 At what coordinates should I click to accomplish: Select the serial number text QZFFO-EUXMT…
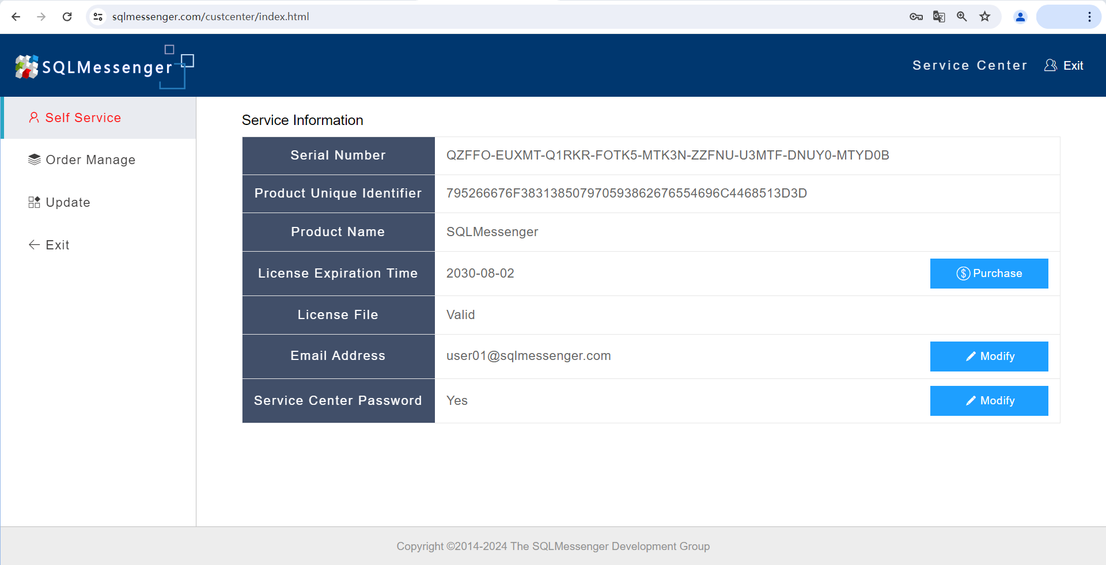(668, 156)
